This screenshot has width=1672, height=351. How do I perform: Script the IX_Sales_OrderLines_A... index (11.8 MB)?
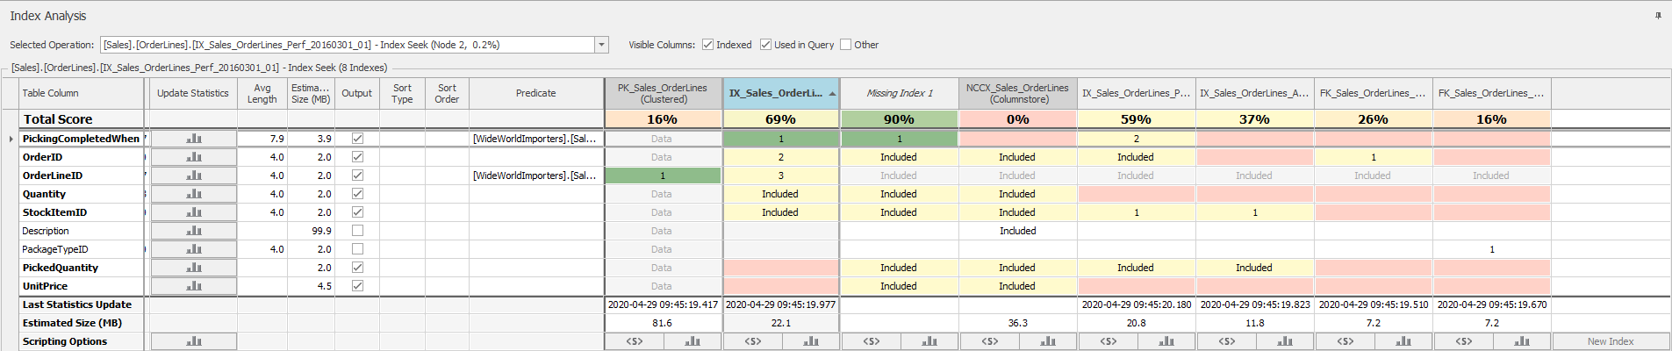(1226, 341)
